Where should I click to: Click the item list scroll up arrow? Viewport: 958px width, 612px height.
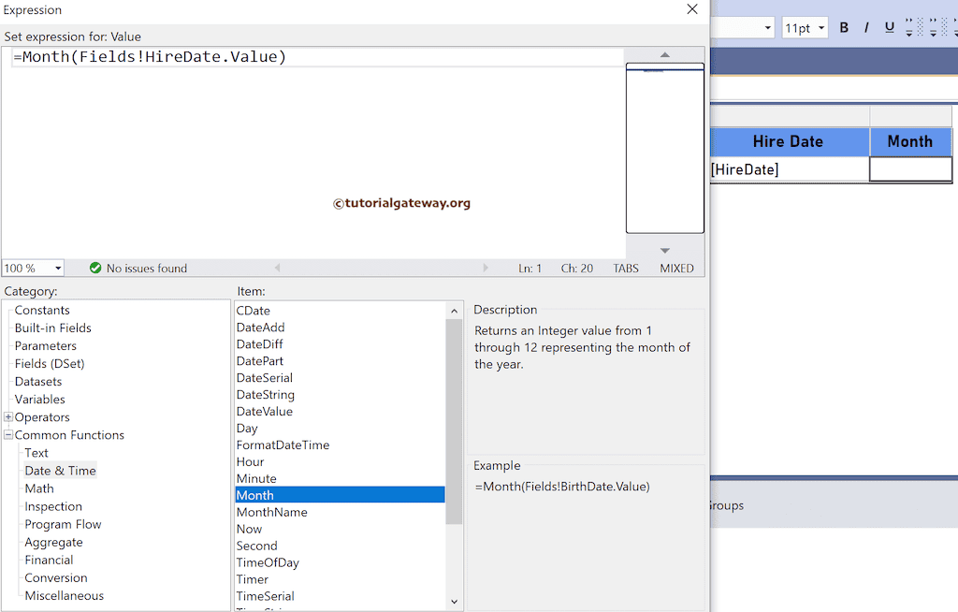pyautogui.click(x=454, y=311)
